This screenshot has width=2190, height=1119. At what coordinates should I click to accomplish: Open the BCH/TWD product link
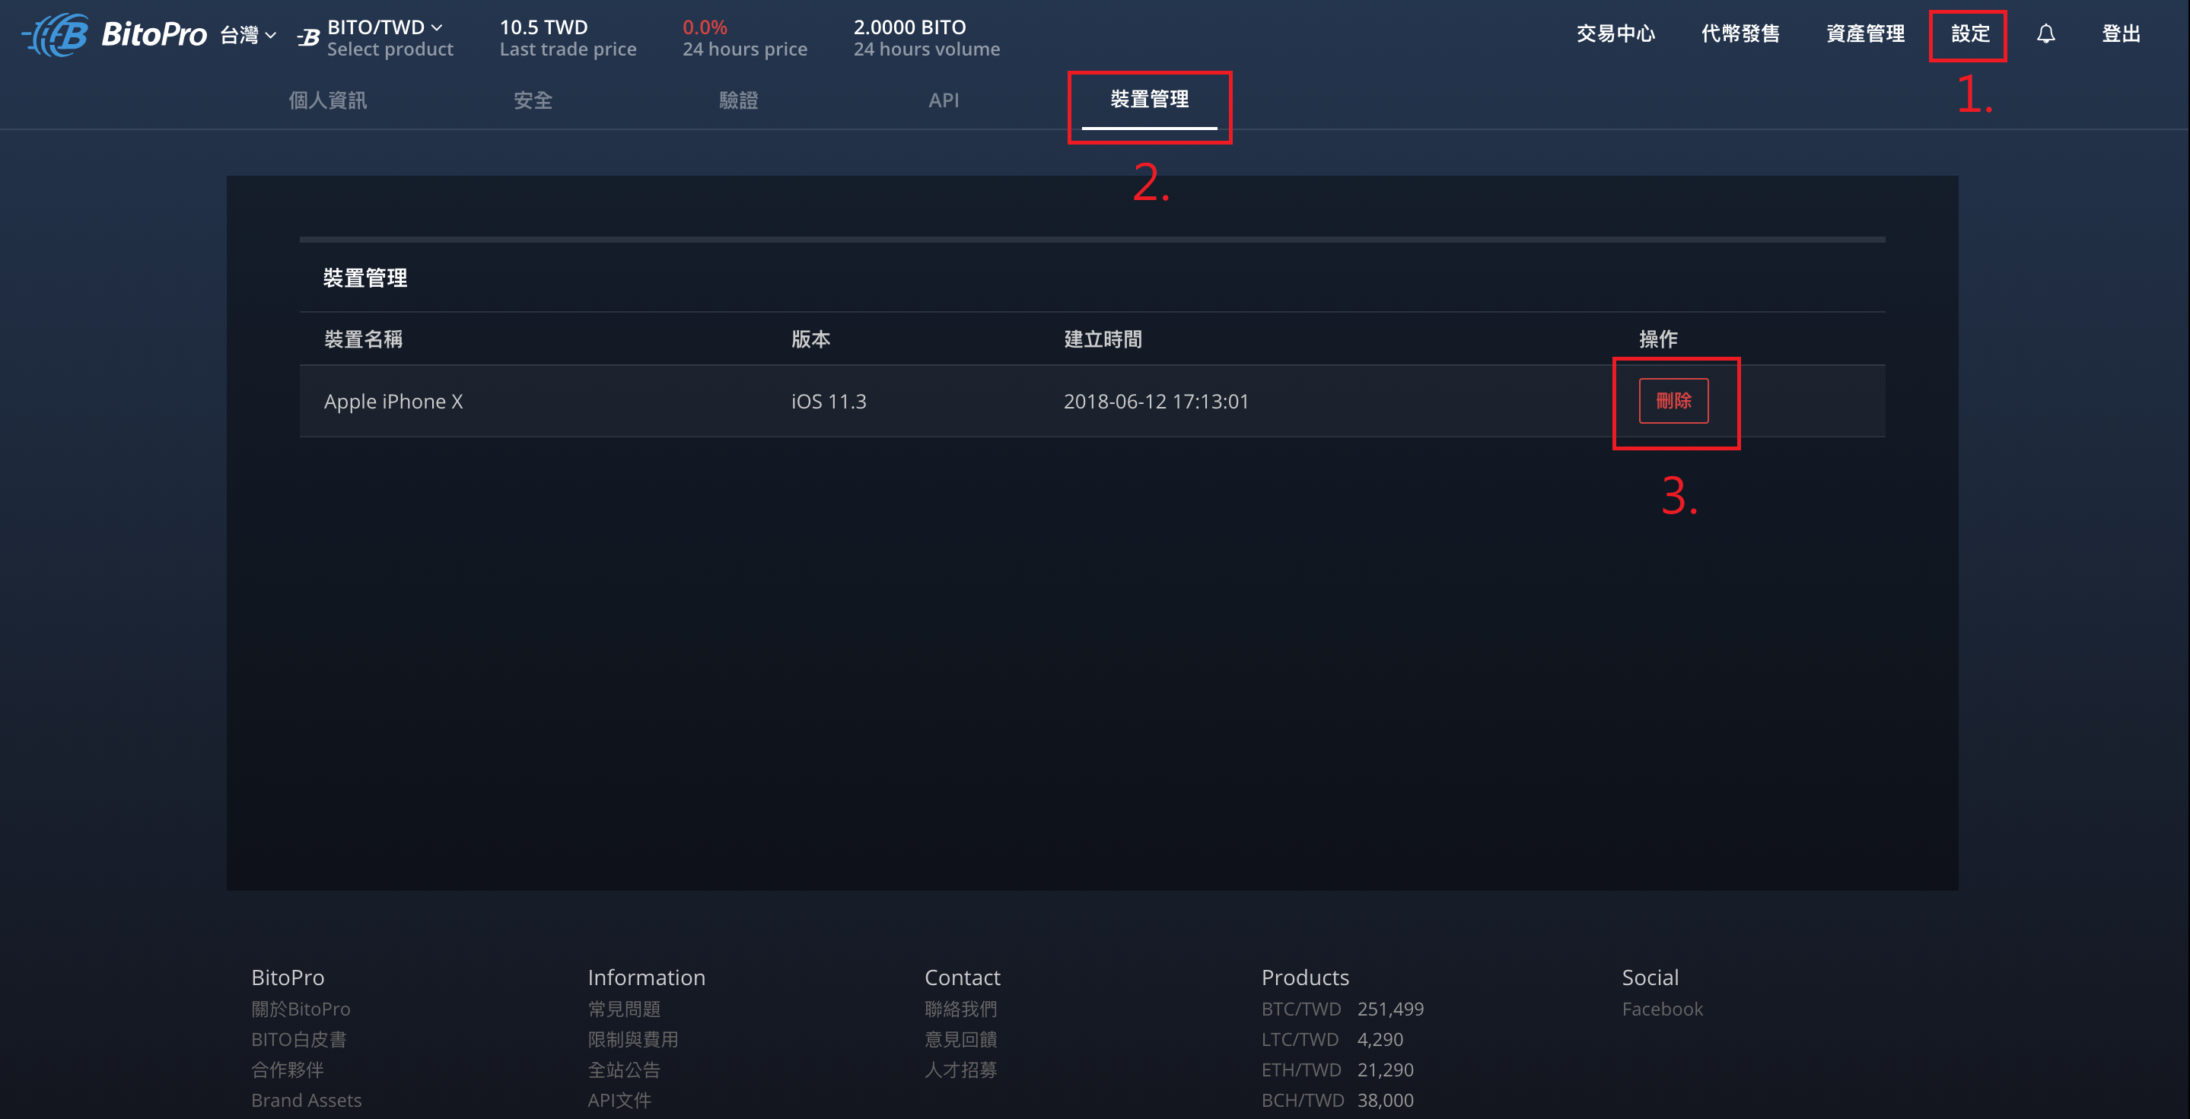click(1303, 1100)
